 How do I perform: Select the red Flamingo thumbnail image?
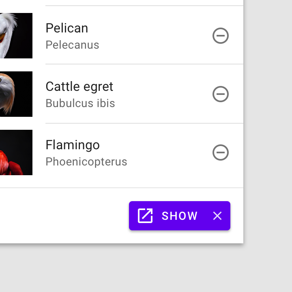(15, 152)
